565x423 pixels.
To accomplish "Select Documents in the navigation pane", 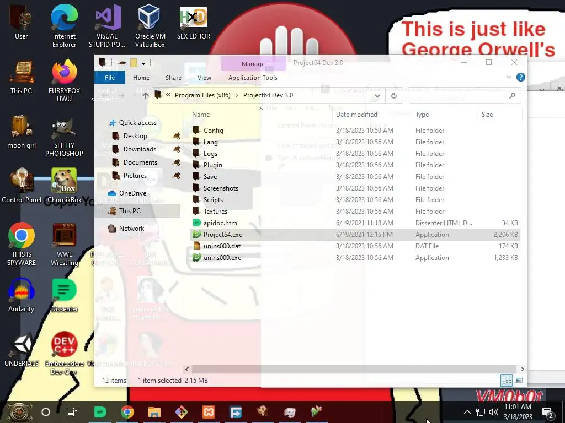I will pos(140,162).
